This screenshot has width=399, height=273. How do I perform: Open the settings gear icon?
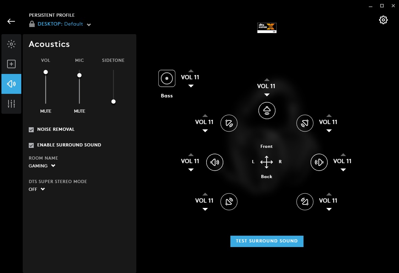[x=383, y=20]
